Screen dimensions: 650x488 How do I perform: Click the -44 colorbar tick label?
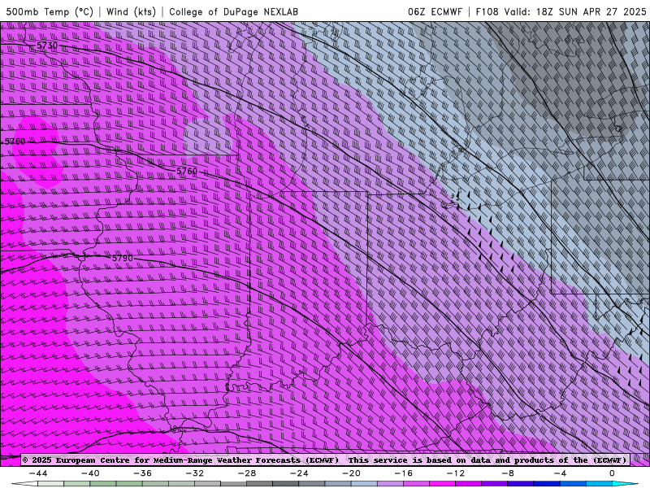38,473
